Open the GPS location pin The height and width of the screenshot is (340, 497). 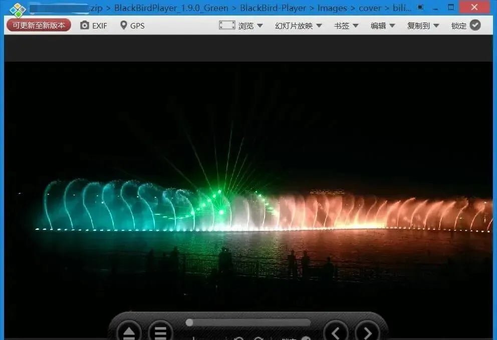pos(132,26)
